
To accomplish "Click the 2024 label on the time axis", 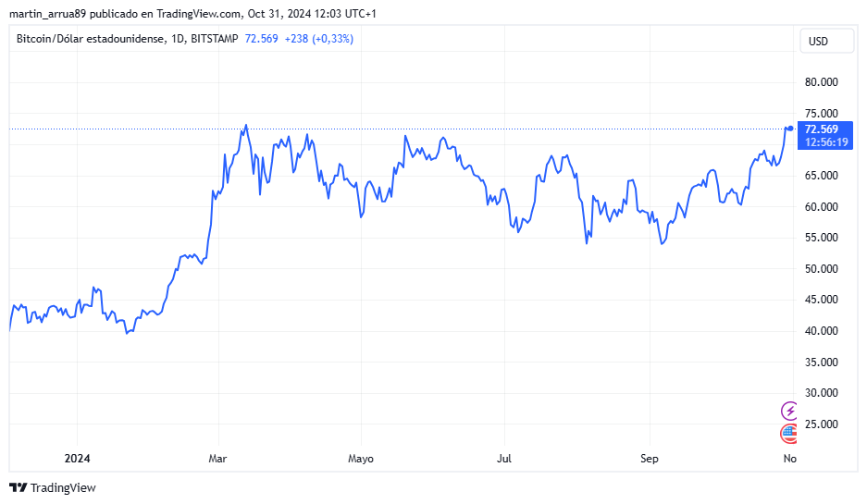I will tap(77, 459).
